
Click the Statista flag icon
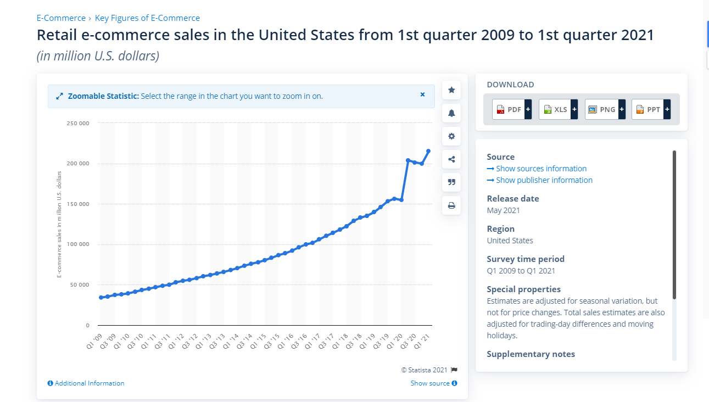454,370
